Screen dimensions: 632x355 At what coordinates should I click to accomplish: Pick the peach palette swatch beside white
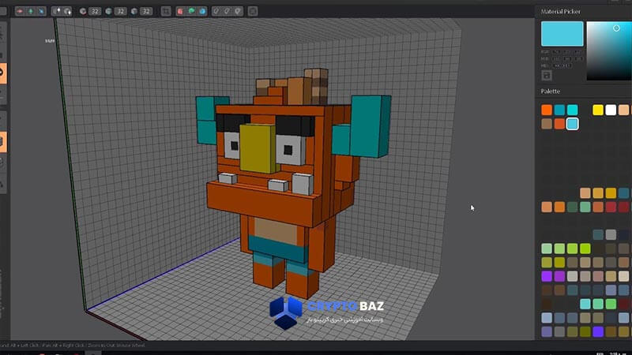[x=623, y=110]
